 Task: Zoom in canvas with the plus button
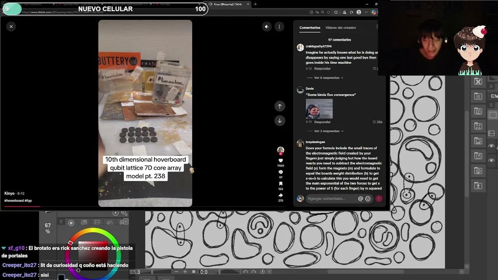pyautogui.click(x=185, y=272)
